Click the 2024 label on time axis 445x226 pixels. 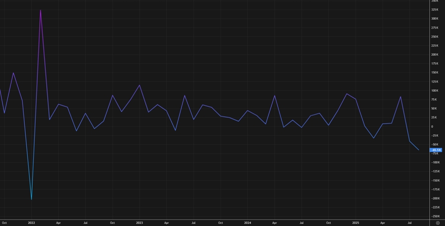248,223
